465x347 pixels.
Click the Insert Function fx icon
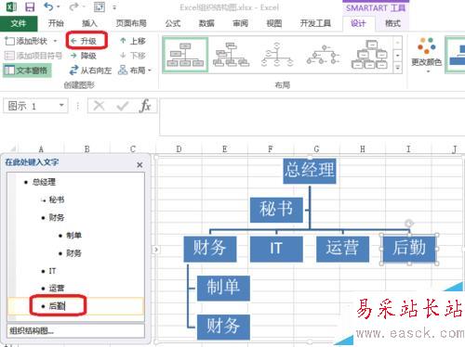(145, 106)
